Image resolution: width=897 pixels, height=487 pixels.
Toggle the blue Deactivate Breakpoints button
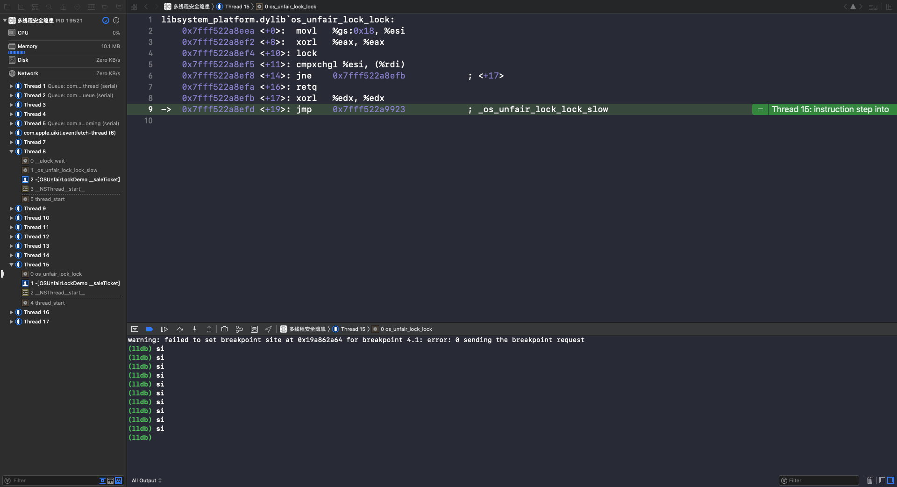coord(149,329)
